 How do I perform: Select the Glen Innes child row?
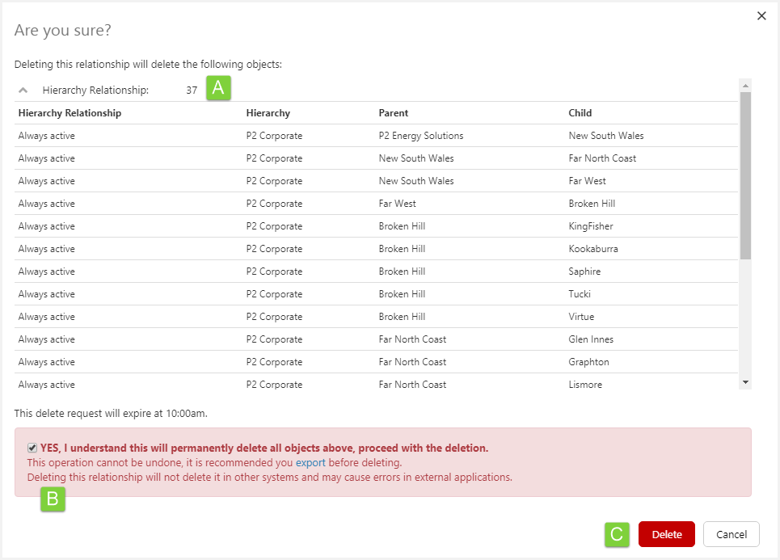(591, 339)
